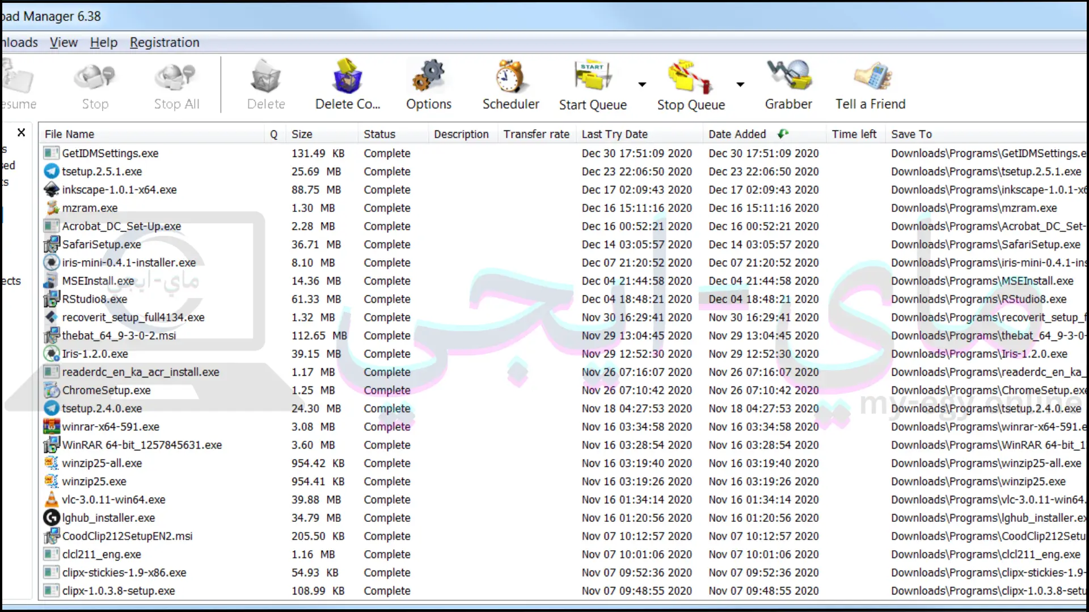Screen dimensions: 1089x612
Task: Select readerdc_en_ka_acr_install.exe file name
Action: pyautogui.click(x=141, y=372)
